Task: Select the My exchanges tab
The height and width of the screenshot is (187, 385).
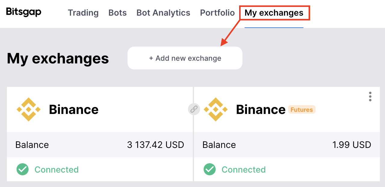Action: (274, 13)
